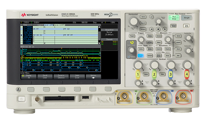
Task: Toggle channel 3 with the blue button
Action: pos(171,74)
